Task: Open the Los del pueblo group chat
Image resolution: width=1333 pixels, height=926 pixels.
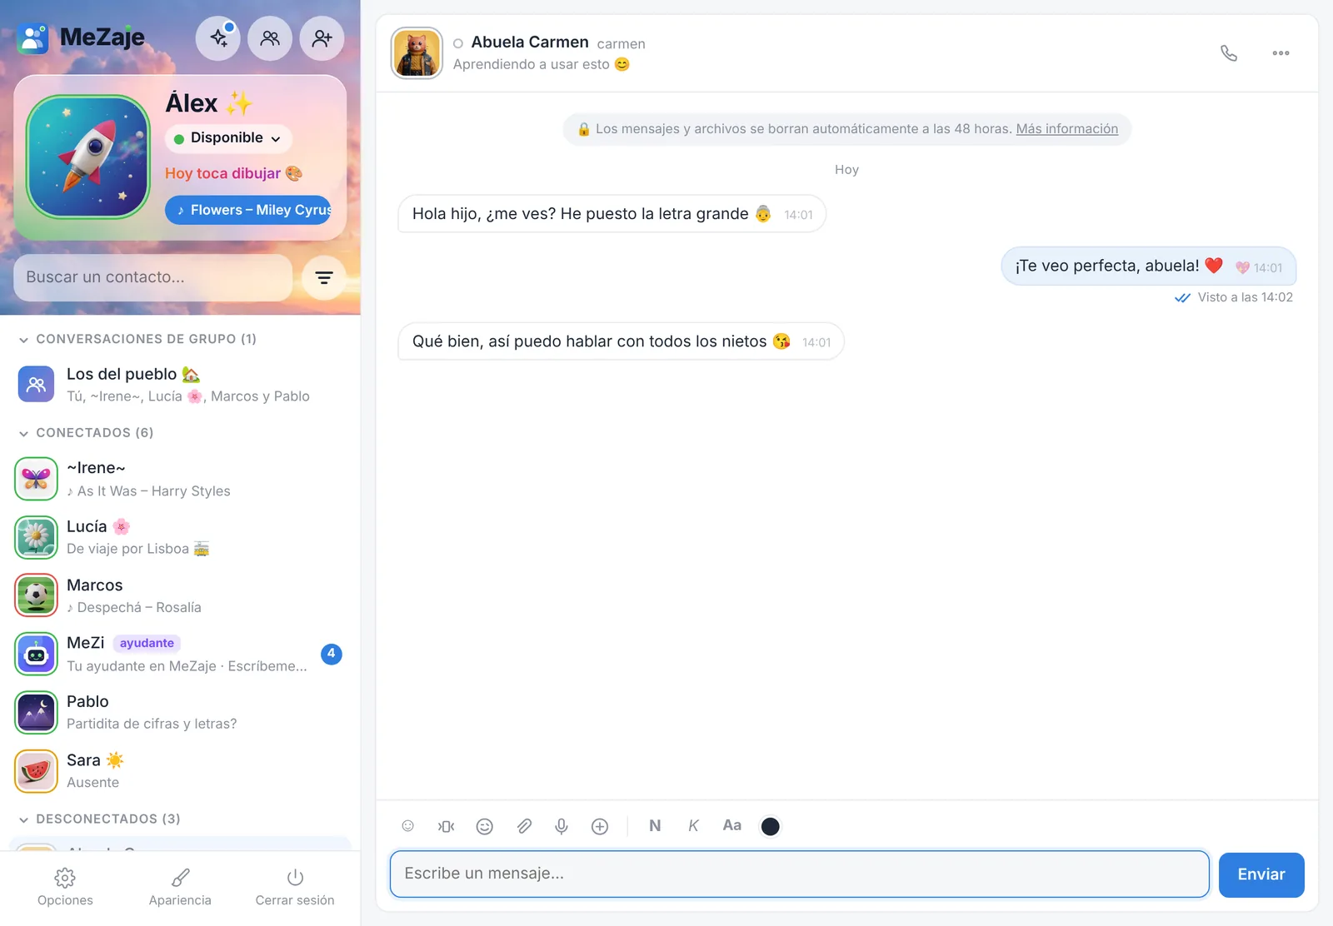Action: [180, 385]
